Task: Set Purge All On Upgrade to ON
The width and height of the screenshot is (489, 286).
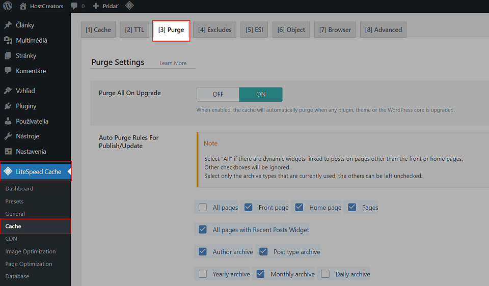Action: [261, 94]
